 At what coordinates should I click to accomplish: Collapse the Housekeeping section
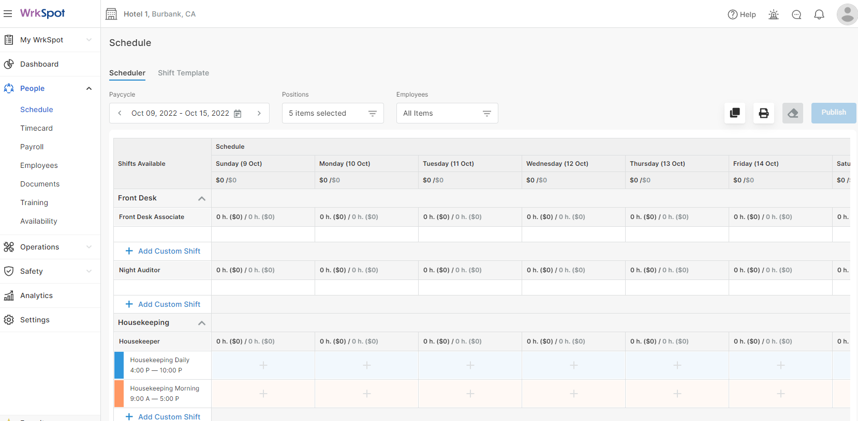pyautogui.click(x=202, y=323)
